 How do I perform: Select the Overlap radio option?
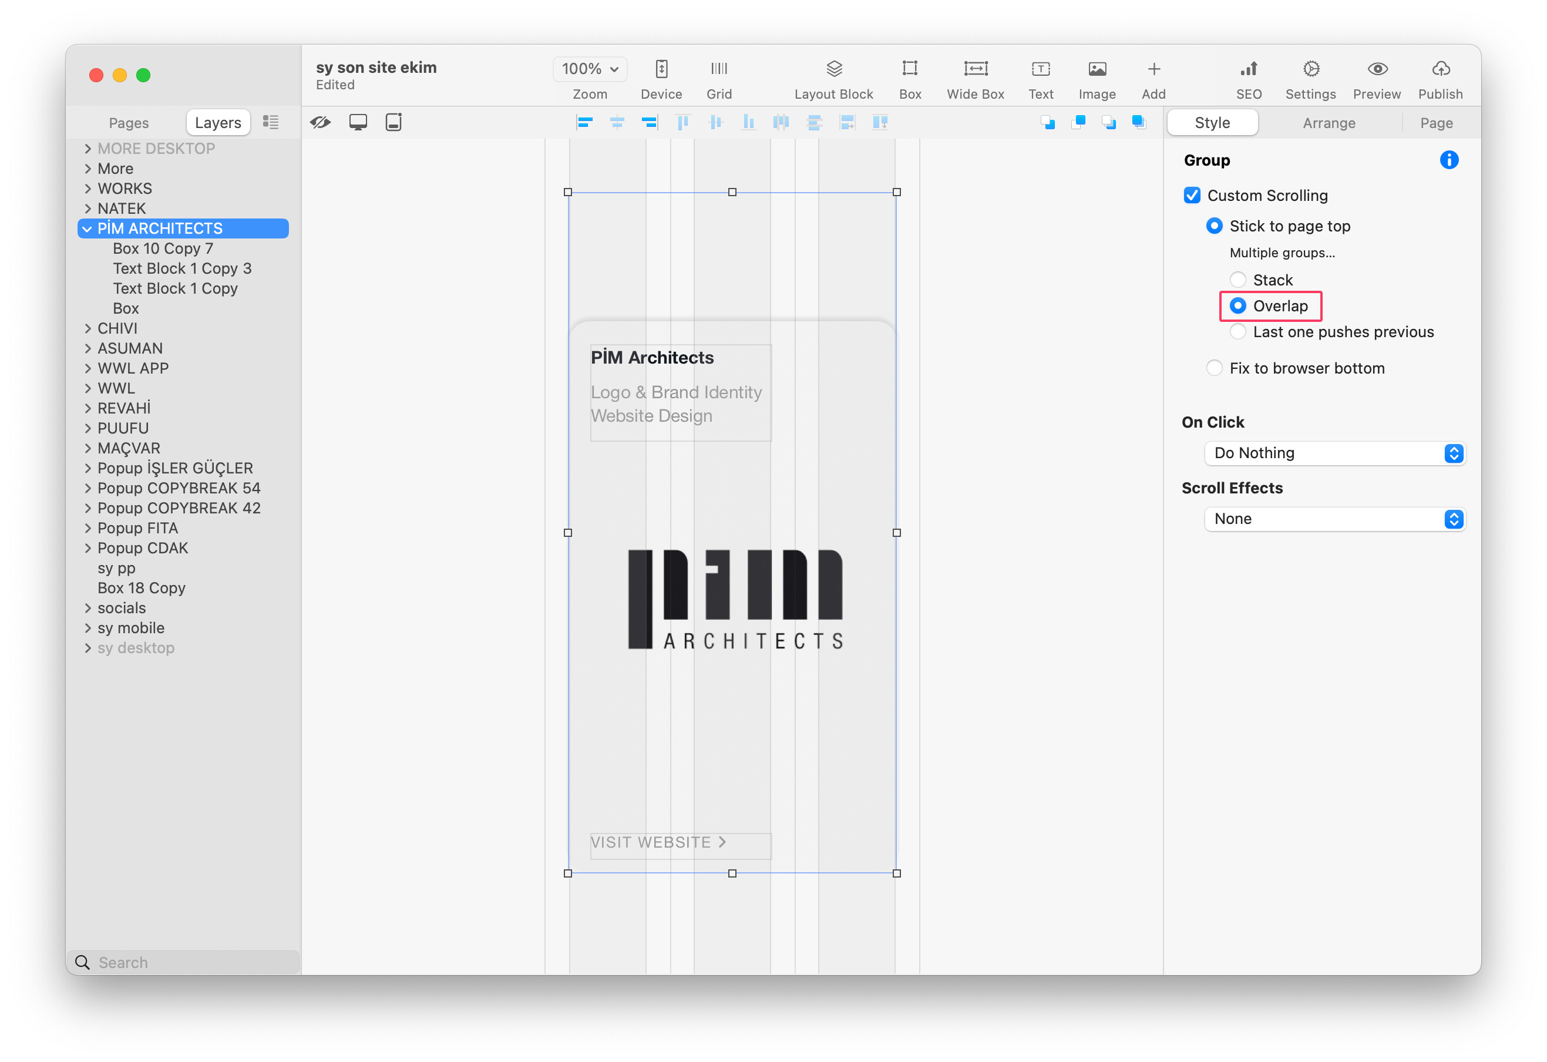tap(1237, 305)
